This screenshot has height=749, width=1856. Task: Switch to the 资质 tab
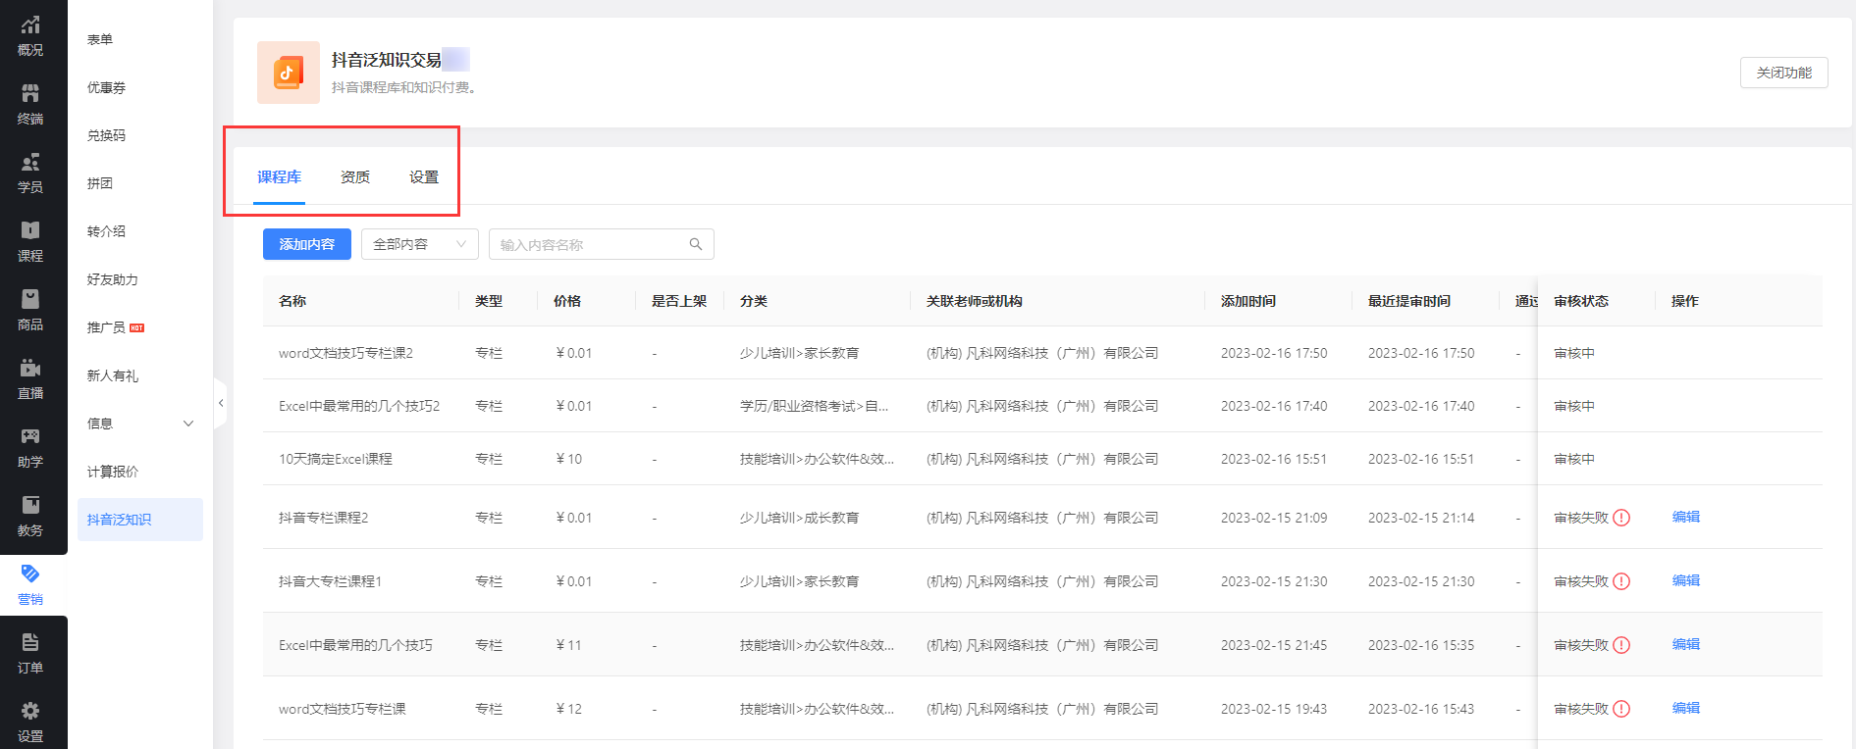[355, 177]
